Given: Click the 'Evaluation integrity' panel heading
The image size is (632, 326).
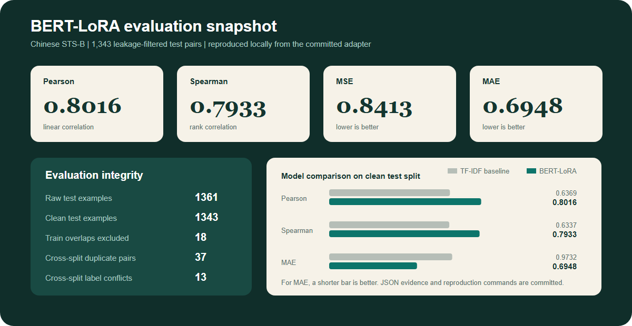Looking at the screenshot, I should [x=94, y=175].
